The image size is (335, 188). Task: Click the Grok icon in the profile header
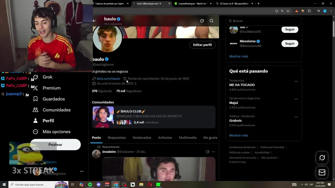click(202, 21)
